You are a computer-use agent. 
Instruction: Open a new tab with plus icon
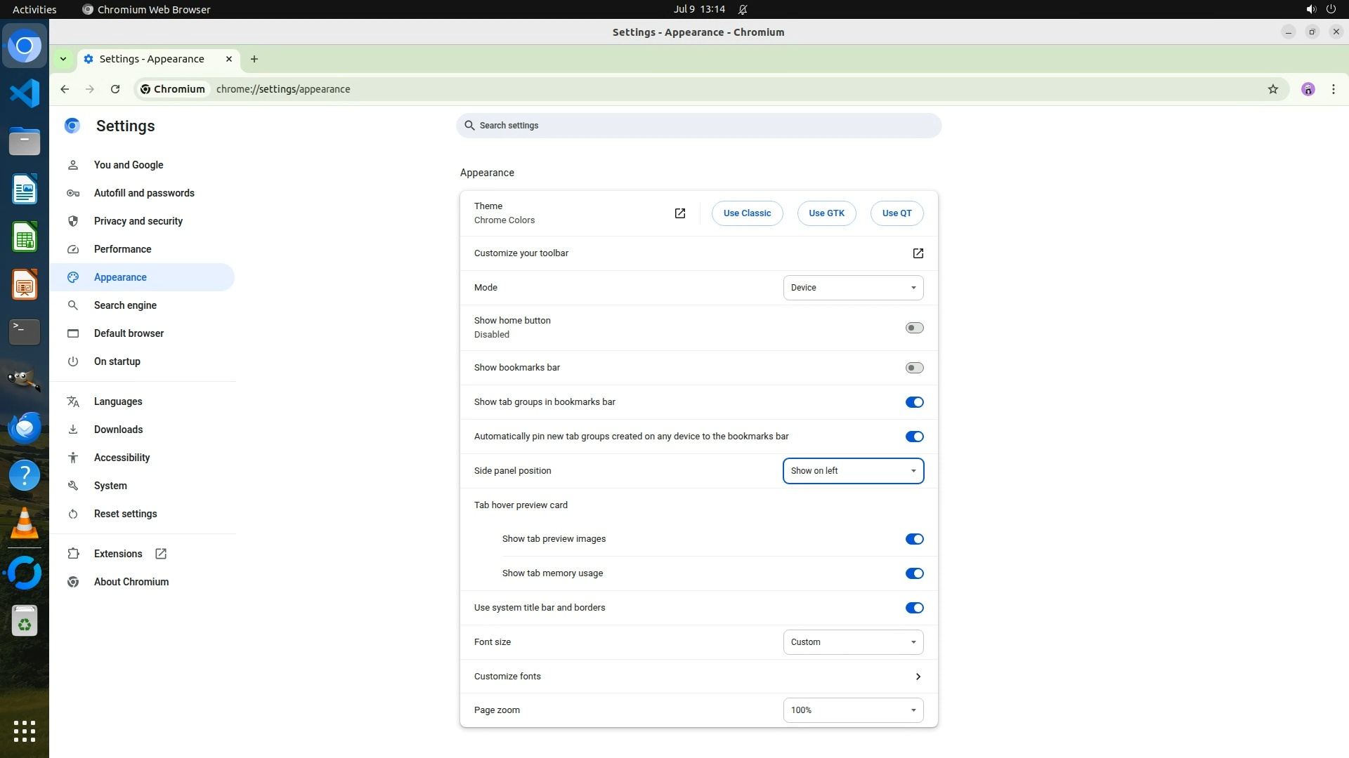[254, 59]
